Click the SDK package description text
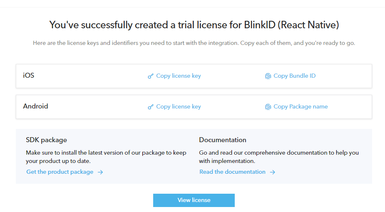385x212 pixels. tap(106, 157)
